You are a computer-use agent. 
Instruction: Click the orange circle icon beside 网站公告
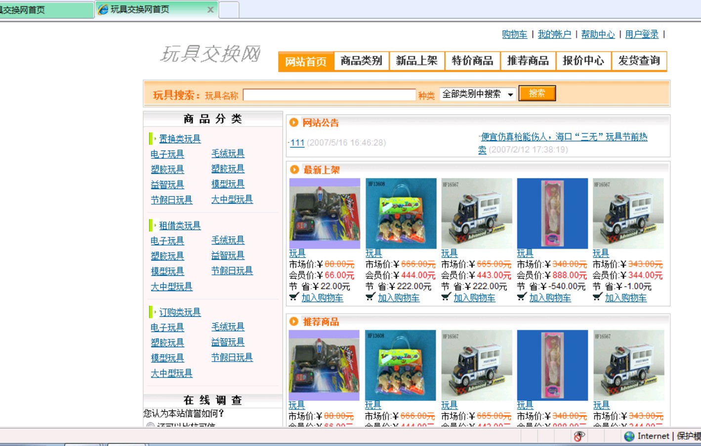pyautogui.click(x=294, y=122)
